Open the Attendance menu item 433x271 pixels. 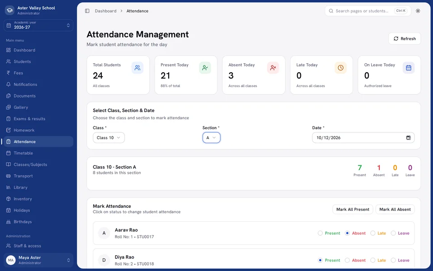pyautogui.click(x=37, y=141)
